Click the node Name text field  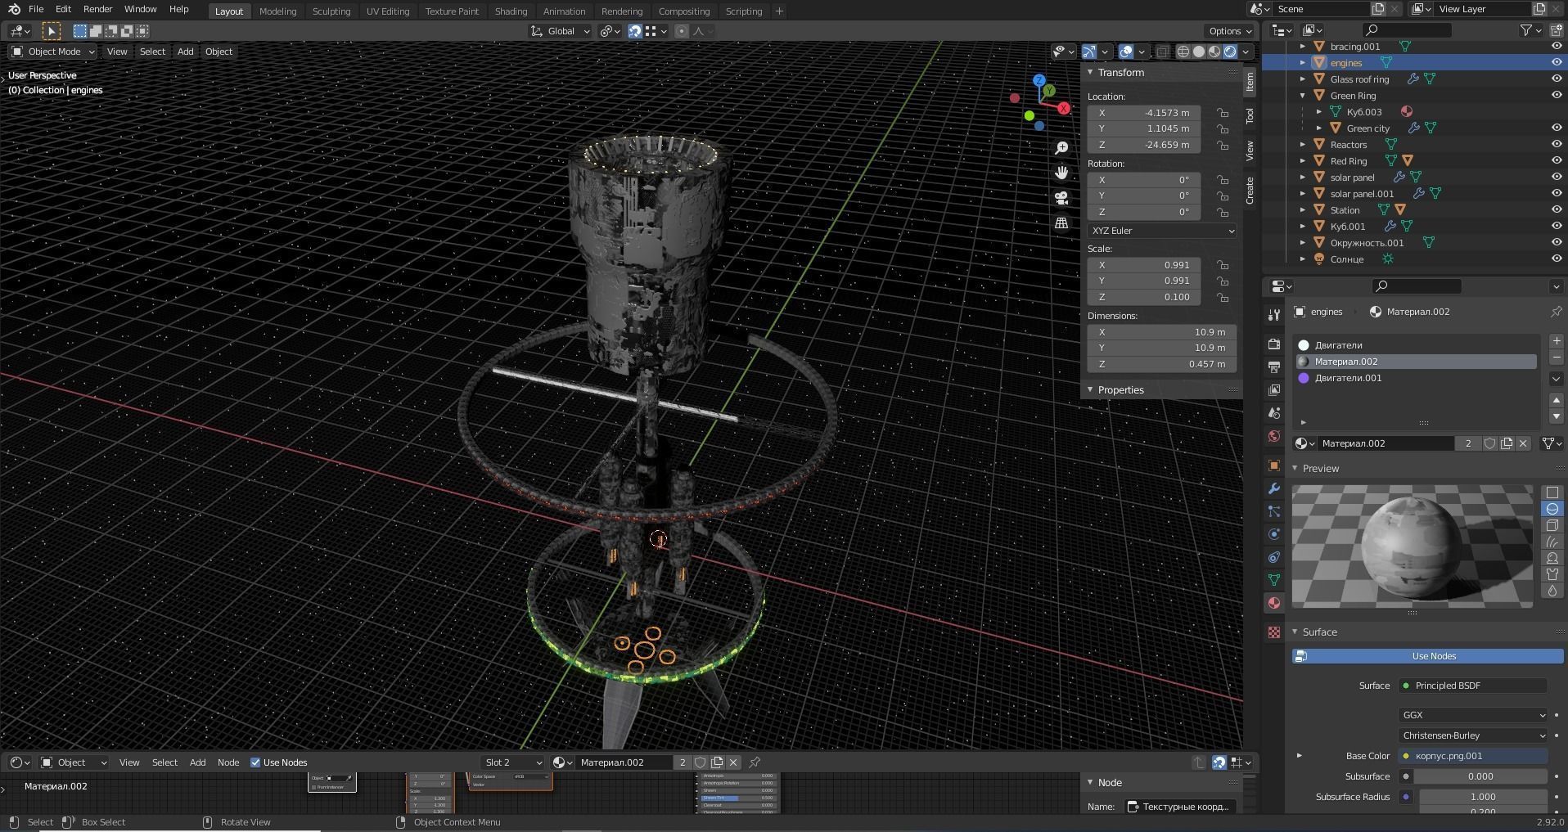pos(1179,807)
